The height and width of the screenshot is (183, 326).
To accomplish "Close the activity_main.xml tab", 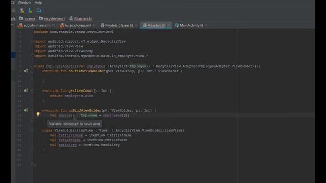I will click(53, 25).
